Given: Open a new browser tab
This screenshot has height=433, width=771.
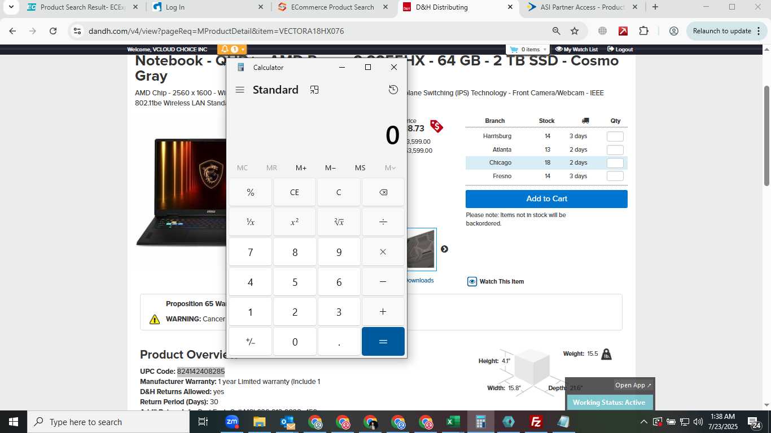Looking at the screenshot, I should pyautogui.click(x=655, y=7).
